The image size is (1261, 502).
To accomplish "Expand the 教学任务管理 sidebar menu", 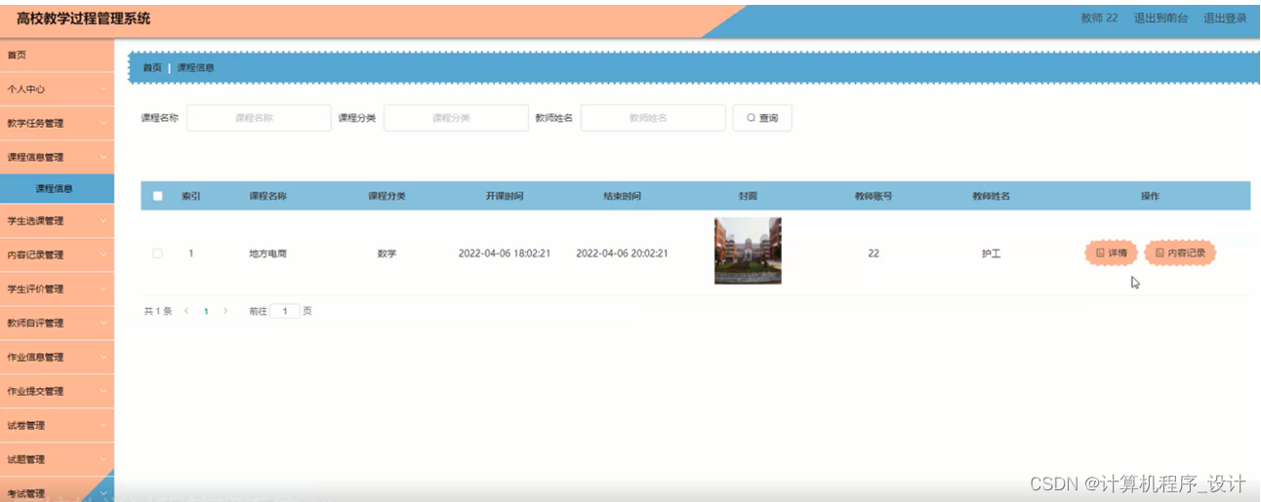I will click(x=57, y=123).
